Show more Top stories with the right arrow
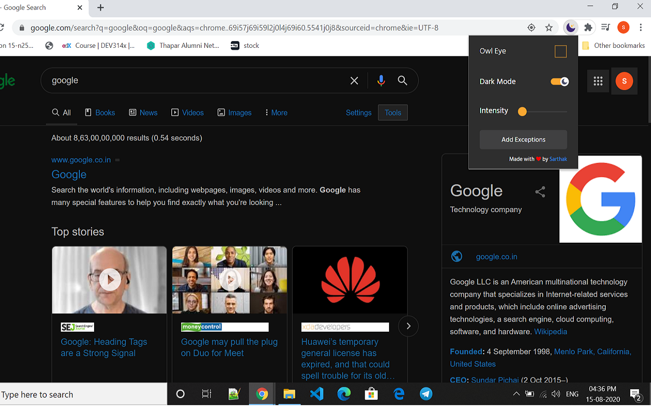651x407 pixels. coord(408,326)
